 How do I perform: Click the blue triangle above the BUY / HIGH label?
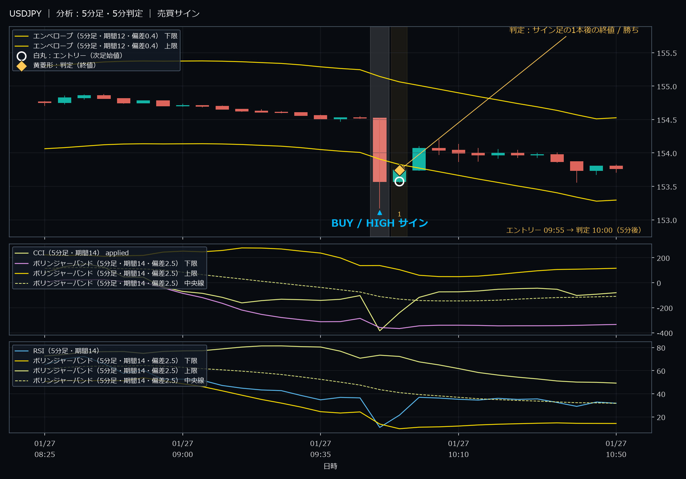tap(380, 213)
